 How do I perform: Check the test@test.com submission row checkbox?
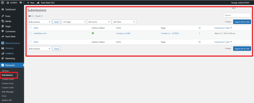(30, 34)
